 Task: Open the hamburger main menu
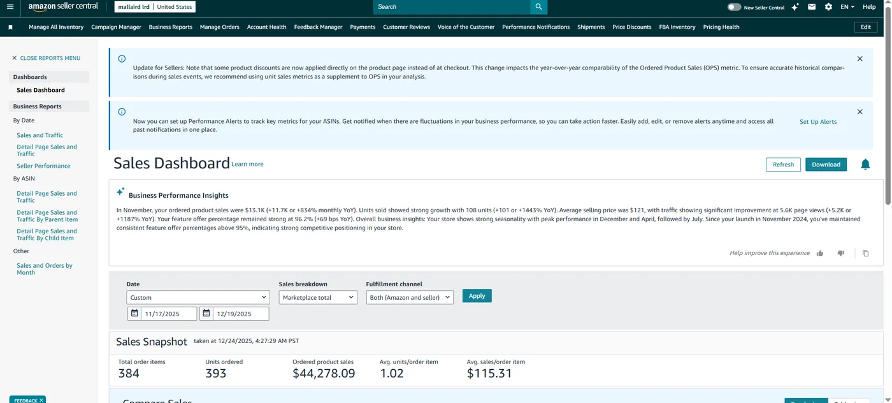pos(10,7)
